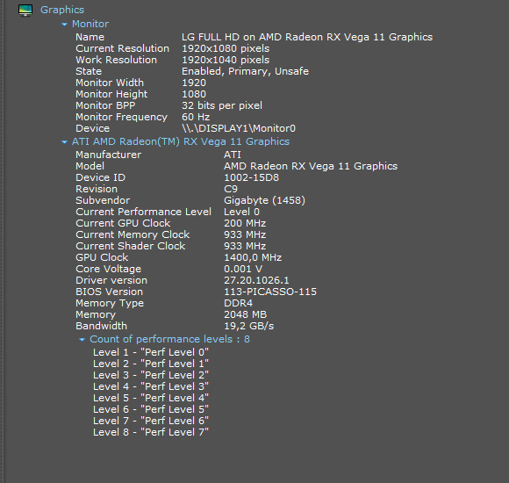Click the Subvendor label
This screenshot has width=509, height=483.
coord(103,200)
